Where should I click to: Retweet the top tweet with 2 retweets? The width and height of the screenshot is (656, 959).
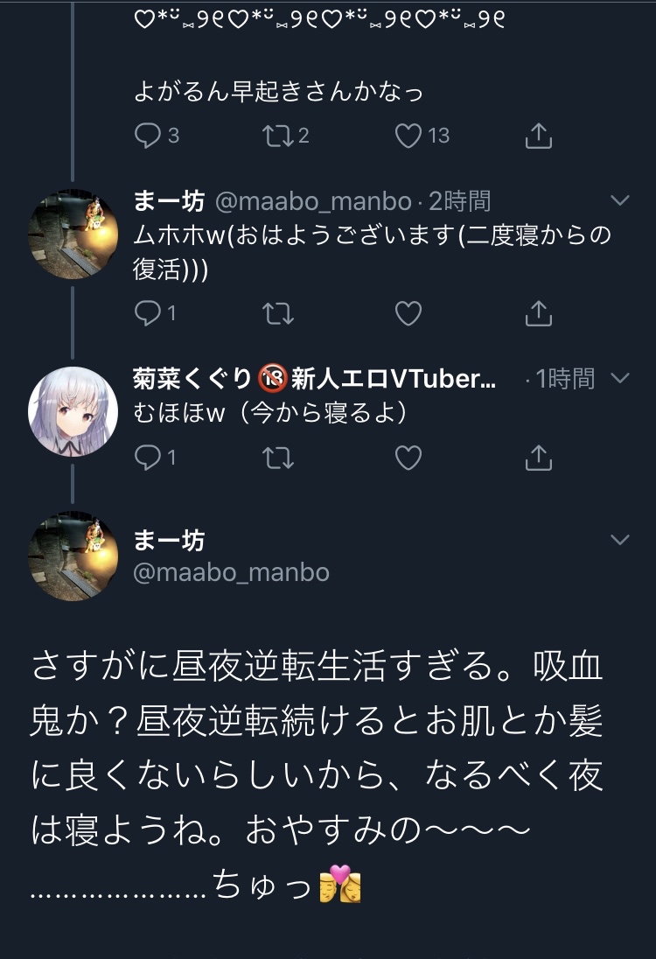pyautogui.click(x=285, y=136)
